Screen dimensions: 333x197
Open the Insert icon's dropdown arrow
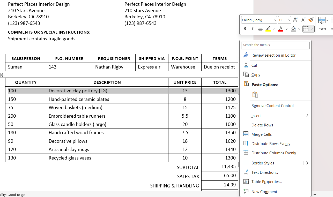[327, 20]
